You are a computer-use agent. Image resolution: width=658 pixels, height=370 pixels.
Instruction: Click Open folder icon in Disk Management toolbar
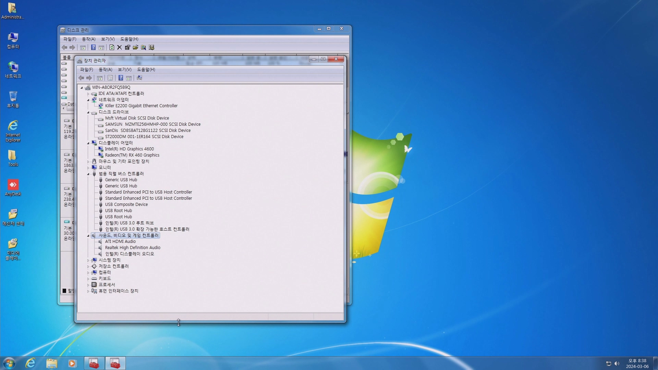(135, 48)
